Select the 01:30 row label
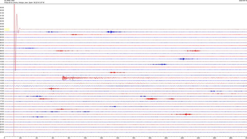Viewport: 247px width, 139px height. click(2, 16)
